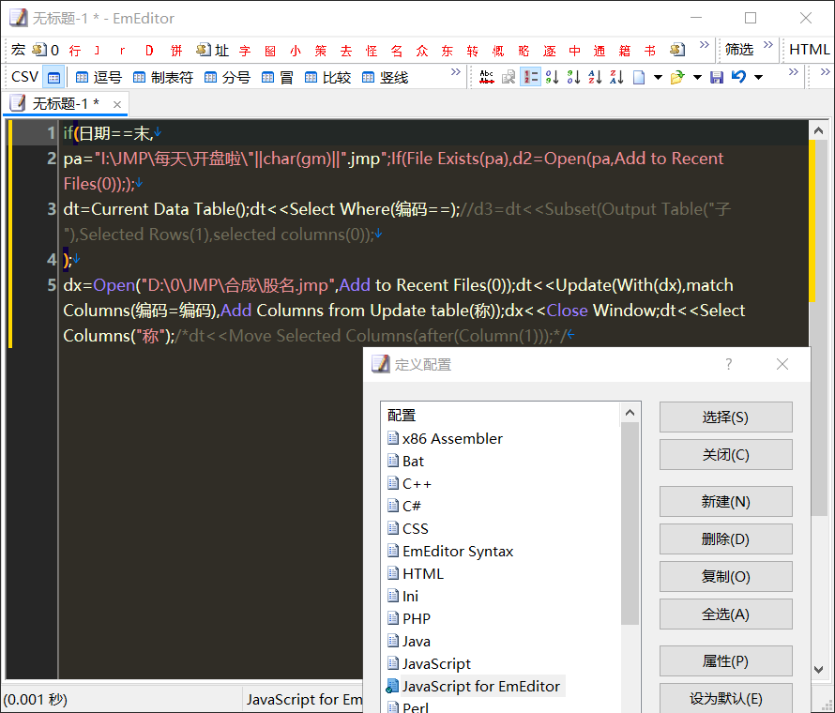835x713 pixels.
Task: Click the 筛选 filter toolbar label
Action: 739,50
